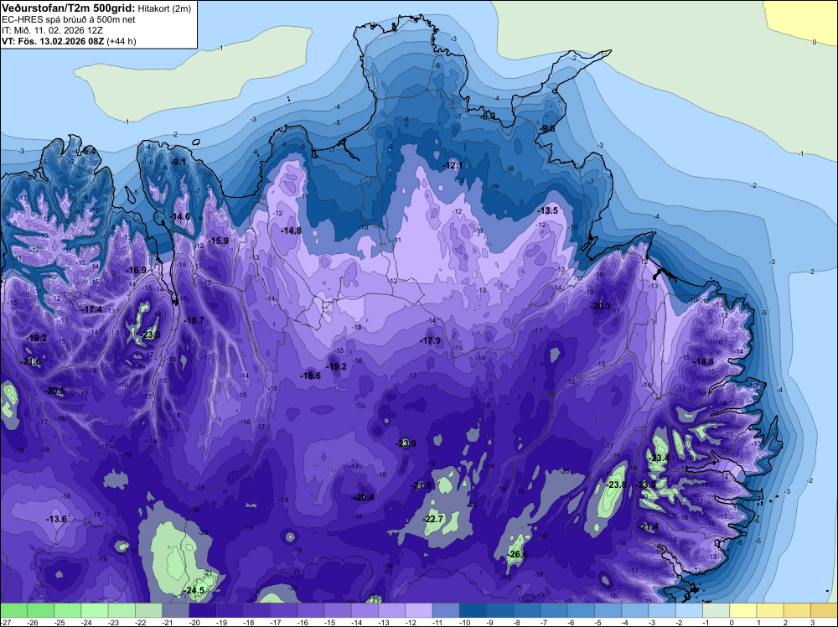Click the bold '-18.8' temperature value
This screenshot has height=627, width=838.
[704, 362]
